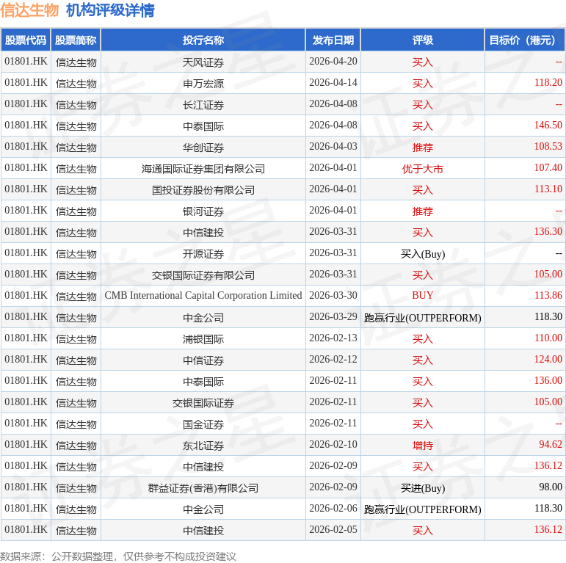The width and height of the screenshot is (566, 563).
Task: Click the 投行名称 column header
Action: [x=203, y=40]
